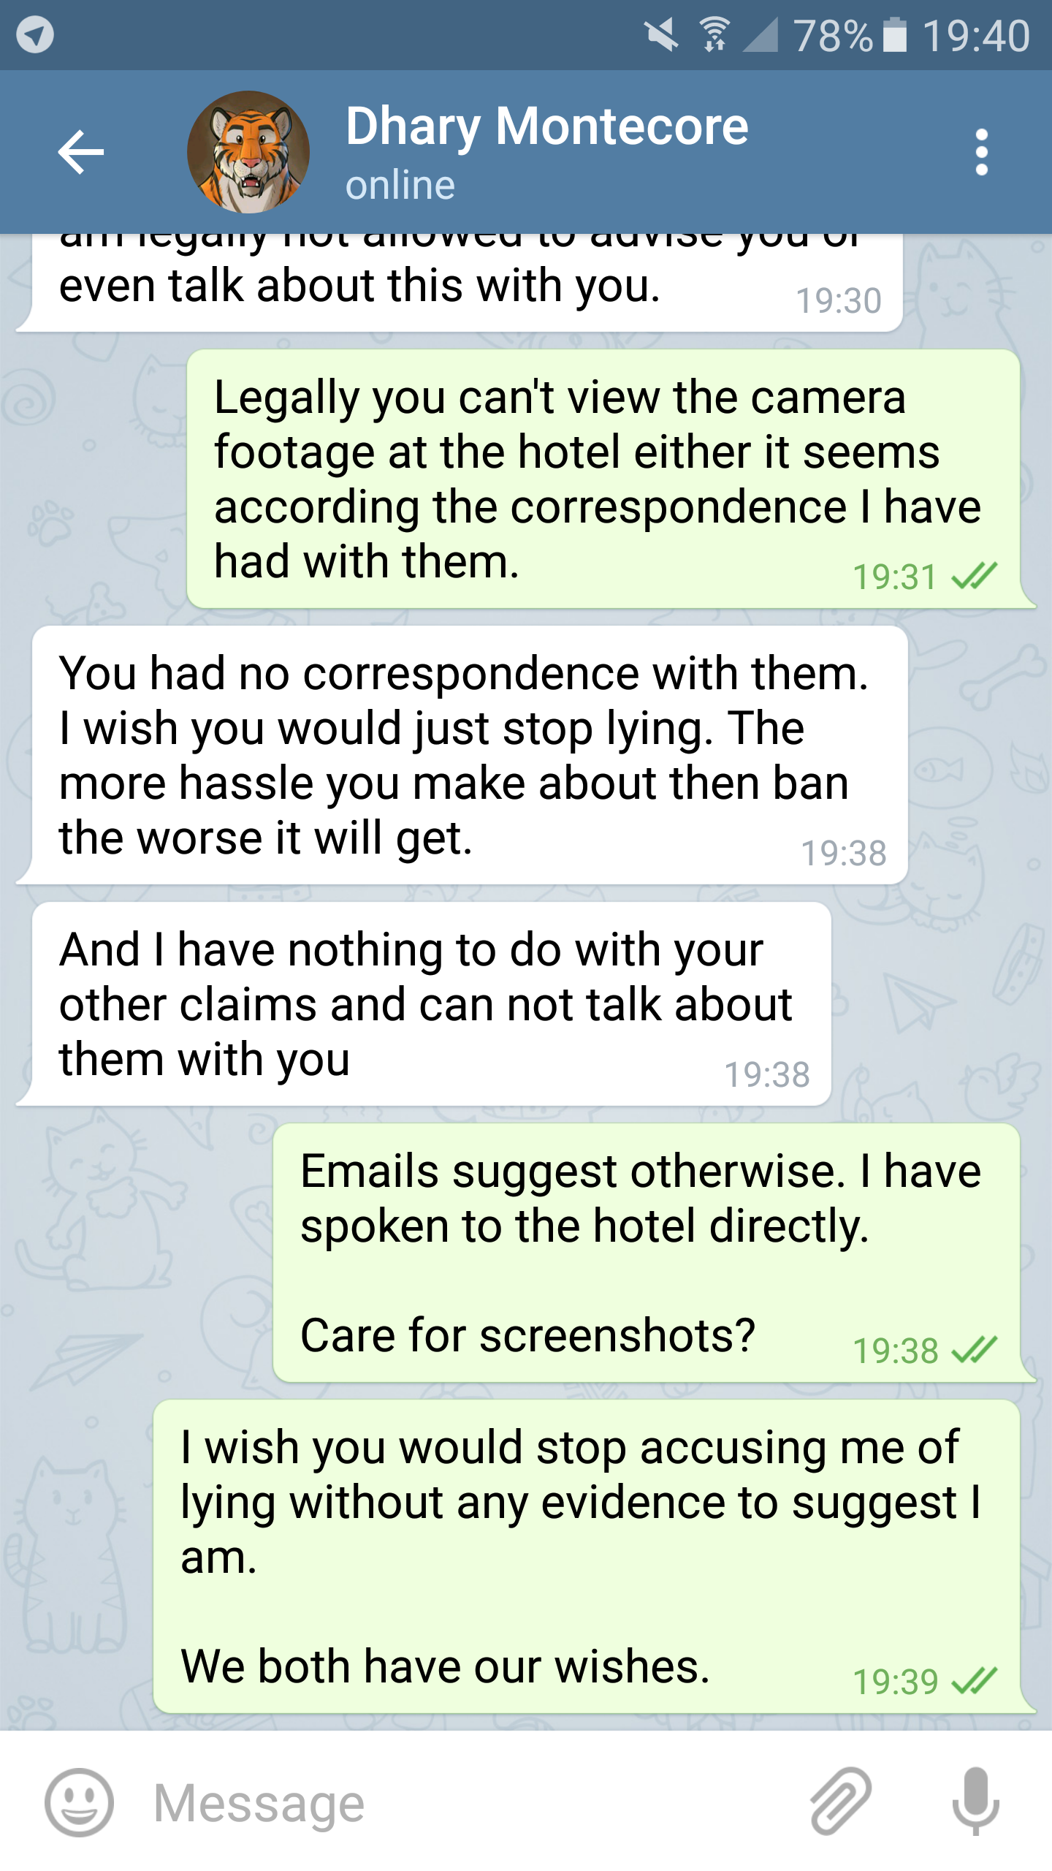Tap the battery status icon
The image size is (1052, 1871).
894,35
